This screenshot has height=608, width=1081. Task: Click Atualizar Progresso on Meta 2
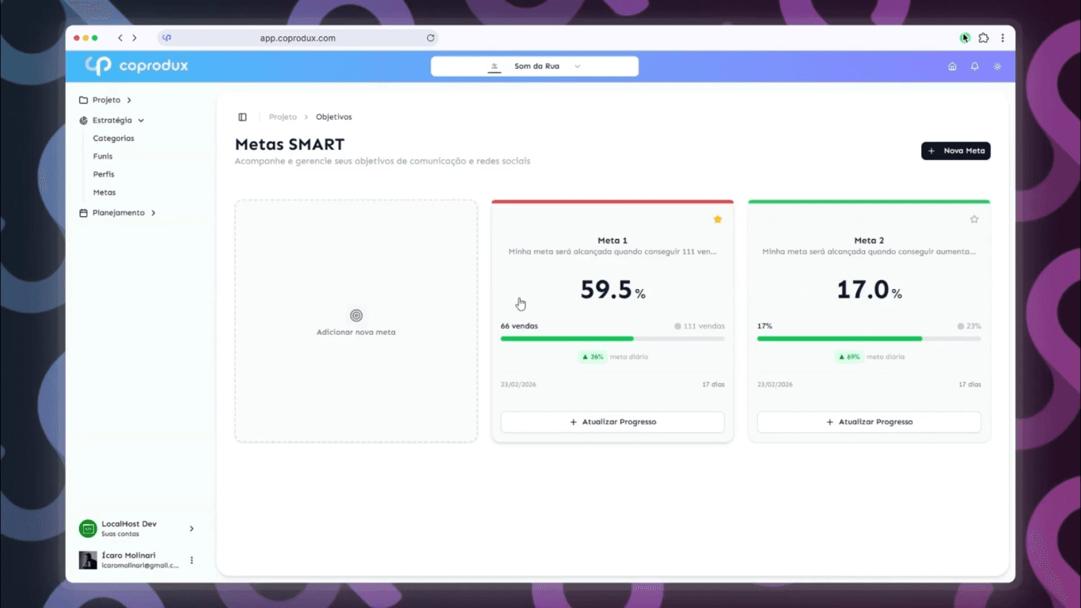[869, 422]
